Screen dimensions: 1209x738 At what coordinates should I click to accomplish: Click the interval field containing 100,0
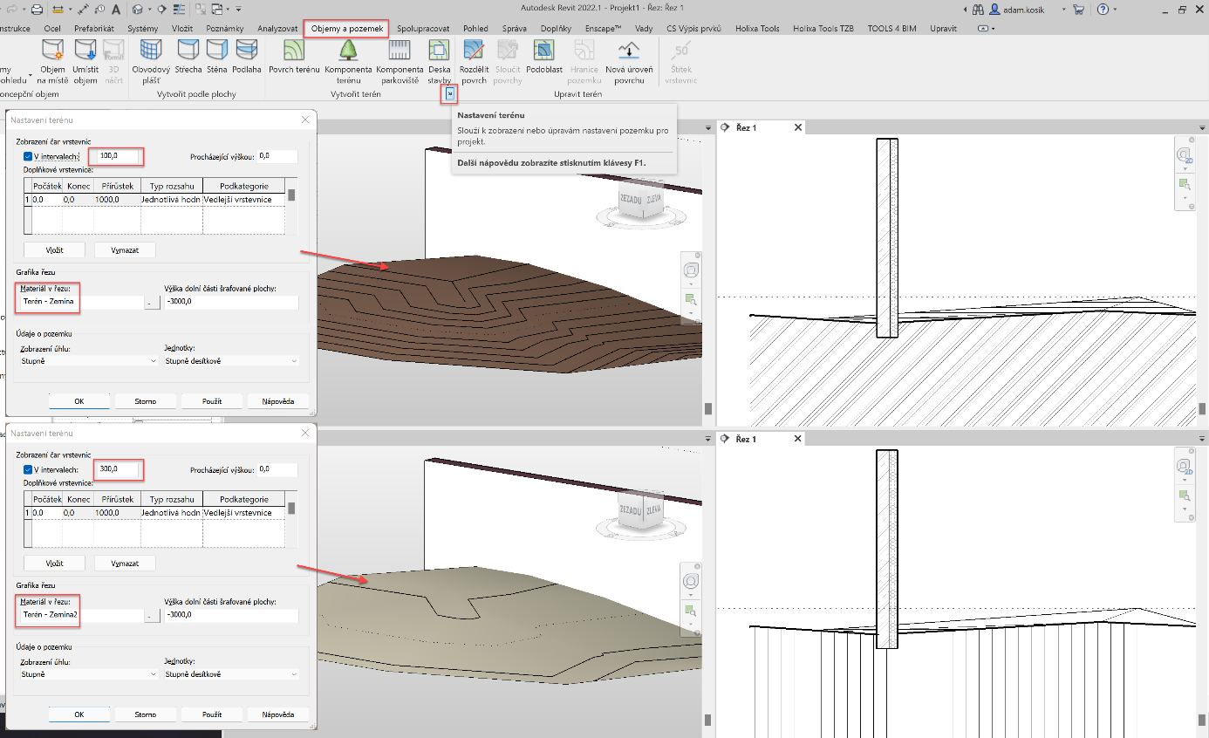tap(118, 157)
